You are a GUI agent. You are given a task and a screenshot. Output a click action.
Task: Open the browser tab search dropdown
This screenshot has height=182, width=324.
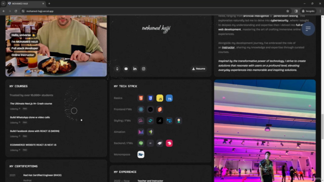click(x=4, y=4)
